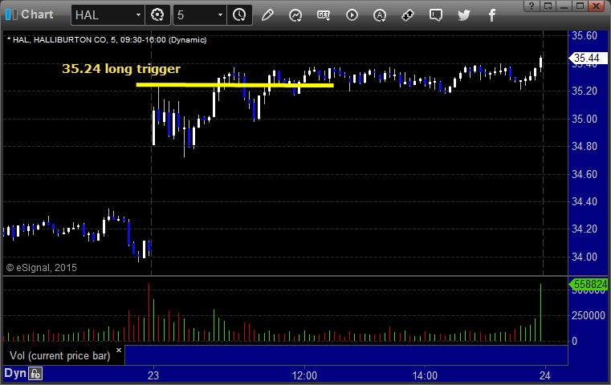Open the GET studies menu

(324, 15)
